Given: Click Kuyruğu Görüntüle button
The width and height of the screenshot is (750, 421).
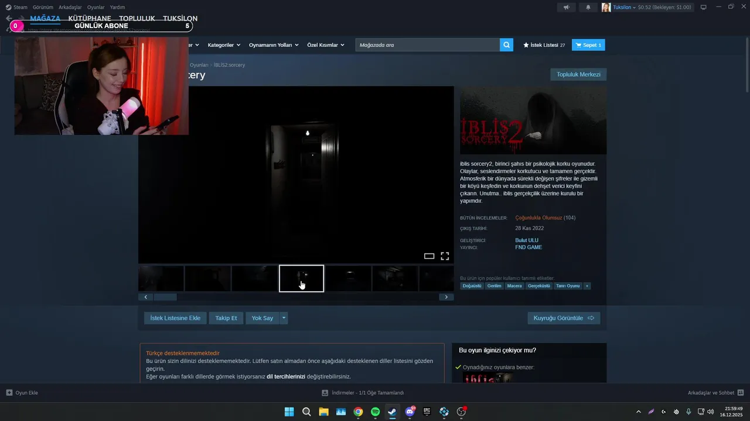Looking at the screenshot, I should pyautogui.click(x=564, y=318).
